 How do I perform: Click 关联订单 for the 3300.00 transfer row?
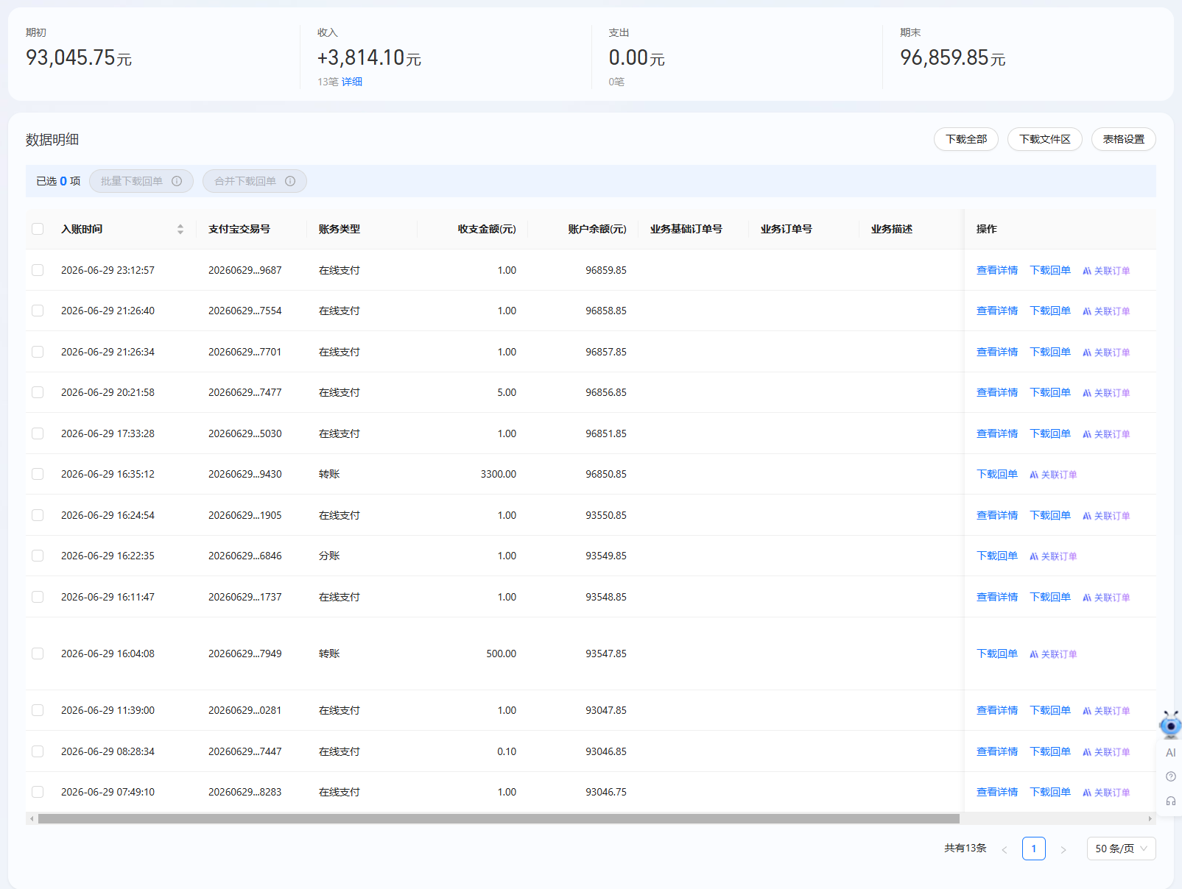point(1053,475)
